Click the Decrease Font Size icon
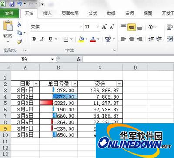Screen dimensions: 174x158 tap(112, 27)
